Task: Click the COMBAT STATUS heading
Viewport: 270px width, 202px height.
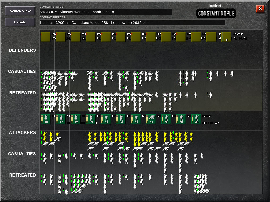Action: pyautogui.click(x=52, y=7)
